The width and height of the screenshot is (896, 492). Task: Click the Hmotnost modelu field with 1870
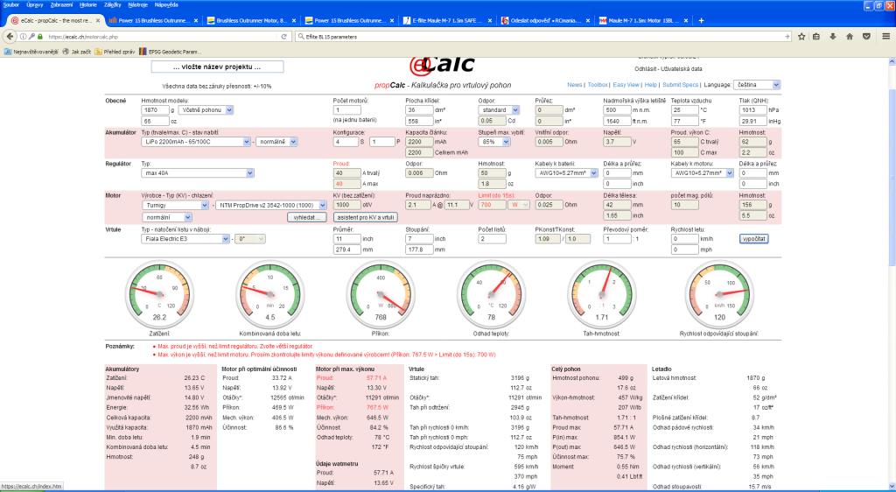point(154,110)
